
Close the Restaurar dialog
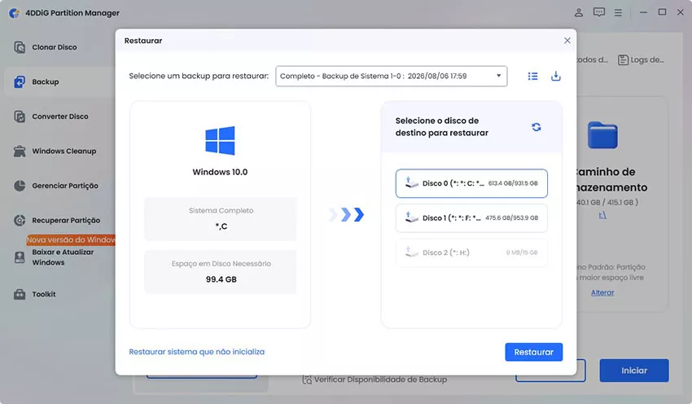point(567,41)
